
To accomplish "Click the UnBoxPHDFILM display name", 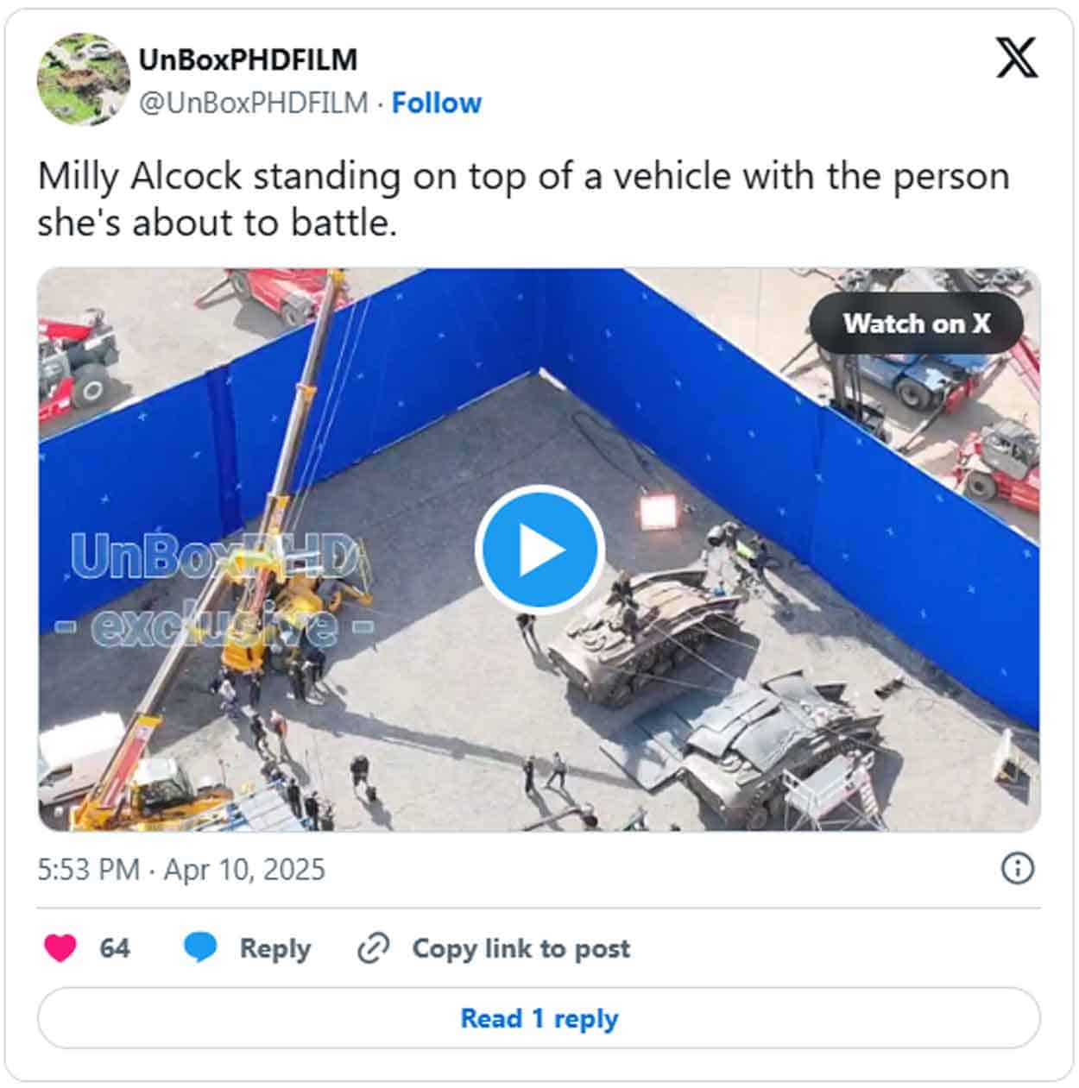I will click(x=248, y=60).
